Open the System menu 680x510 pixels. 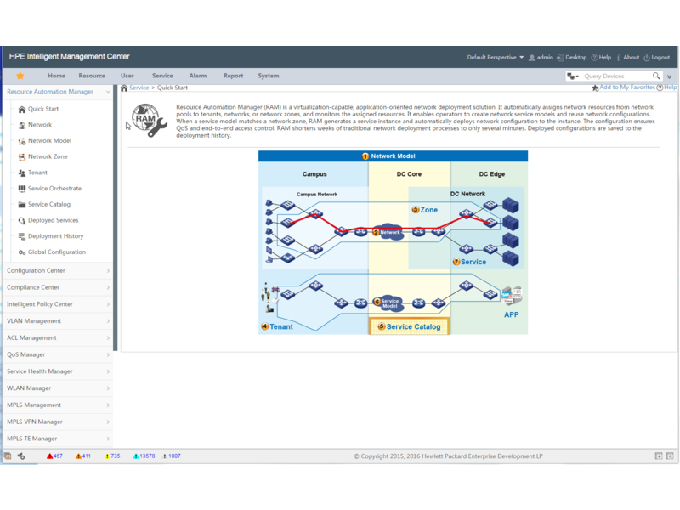269,76
